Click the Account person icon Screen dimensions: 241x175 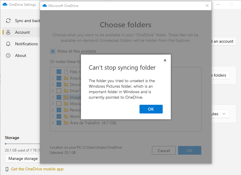(x=8, y=32)
